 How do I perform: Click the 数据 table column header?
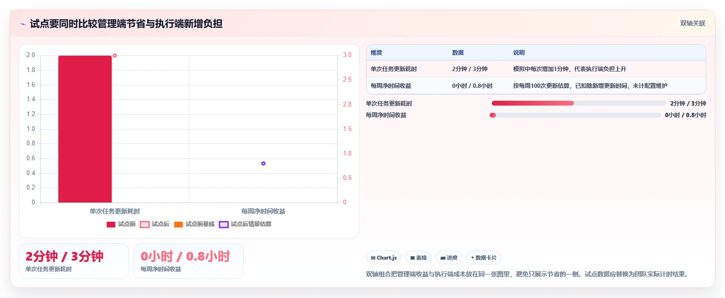458,52
